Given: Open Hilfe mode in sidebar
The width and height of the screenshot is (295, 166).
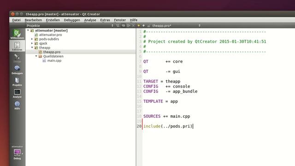Looking at the screenshot, I should click(x=17, y=105).
